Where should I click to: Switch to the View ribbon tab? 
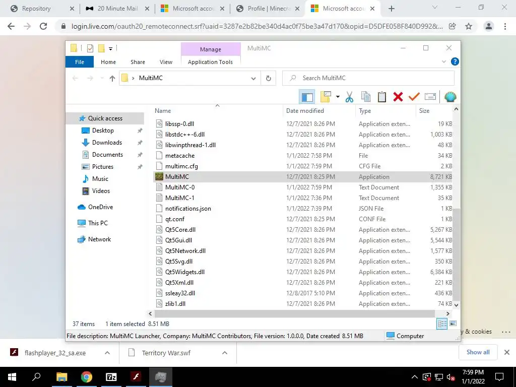166,62
